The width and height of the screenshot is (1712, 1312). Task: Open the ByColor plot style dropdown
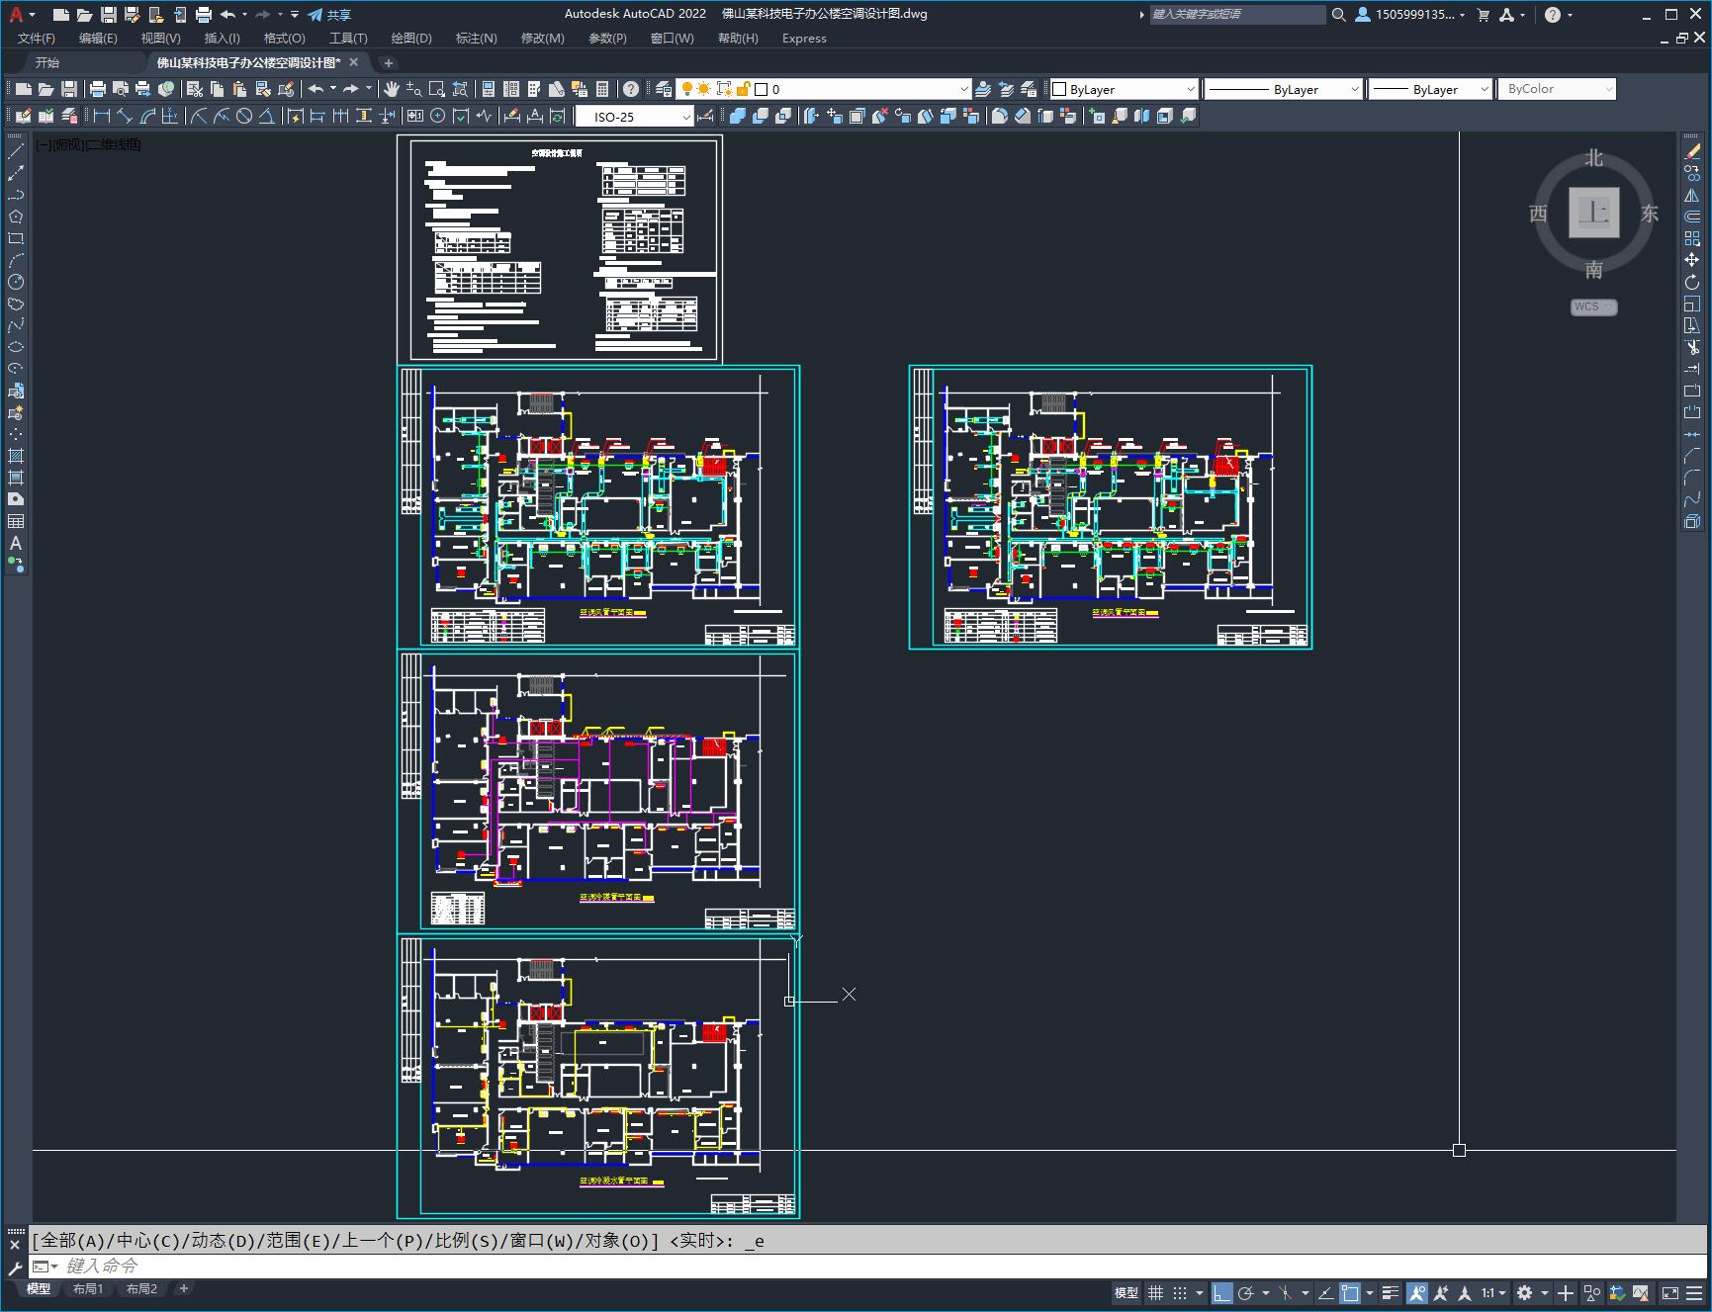click(x=1557, y=89)
